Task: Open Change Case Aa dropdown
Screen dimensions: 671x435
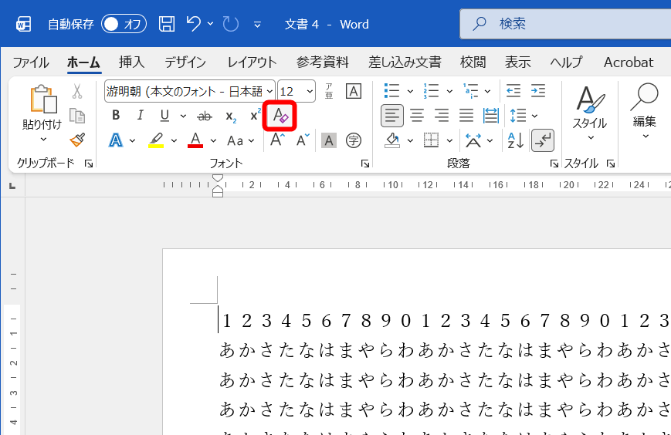Action: tap(240, 140)
